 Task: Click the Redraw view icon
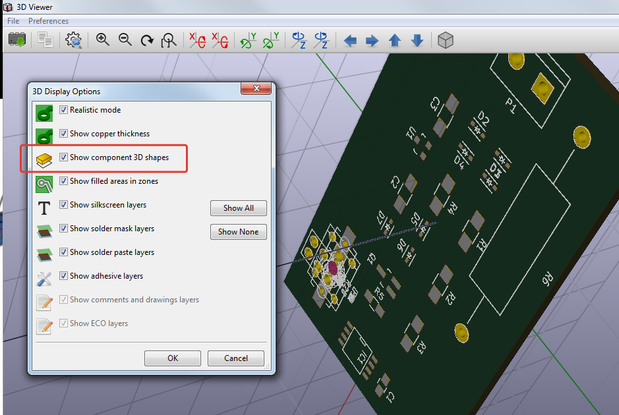tap(147, 40)
